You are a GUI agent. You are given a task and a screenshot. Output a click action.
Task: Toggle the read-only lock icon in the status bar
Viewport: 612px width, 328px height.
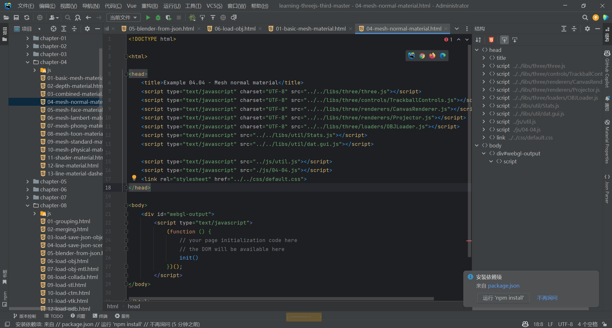click(604, 324)
